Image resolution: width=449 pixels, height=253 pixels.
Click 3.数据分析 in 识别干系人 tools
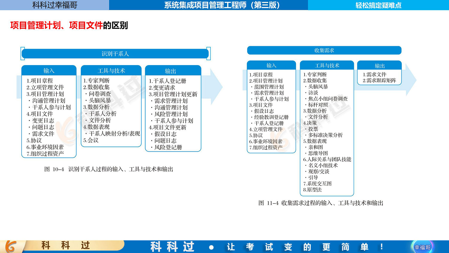pos(96,107)
